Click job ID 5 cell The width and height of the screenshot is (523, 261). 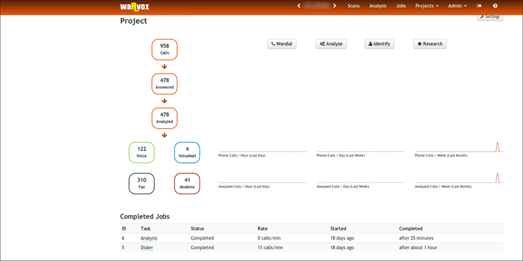pyautogui.click(x=123, y=247)
